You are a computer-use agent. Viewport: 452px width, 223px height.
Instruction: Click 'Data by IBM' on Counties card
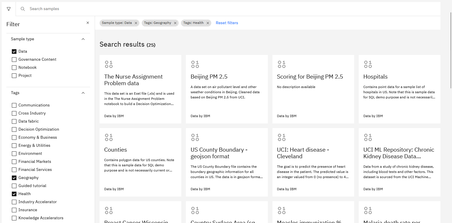point(114,189)
